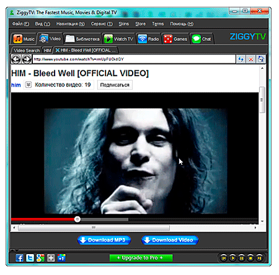Image resolution: width=279 pixels, height=275 pixels.
Task: Click the ZiggyTV title bar app icon
Action: coord(12,12)
